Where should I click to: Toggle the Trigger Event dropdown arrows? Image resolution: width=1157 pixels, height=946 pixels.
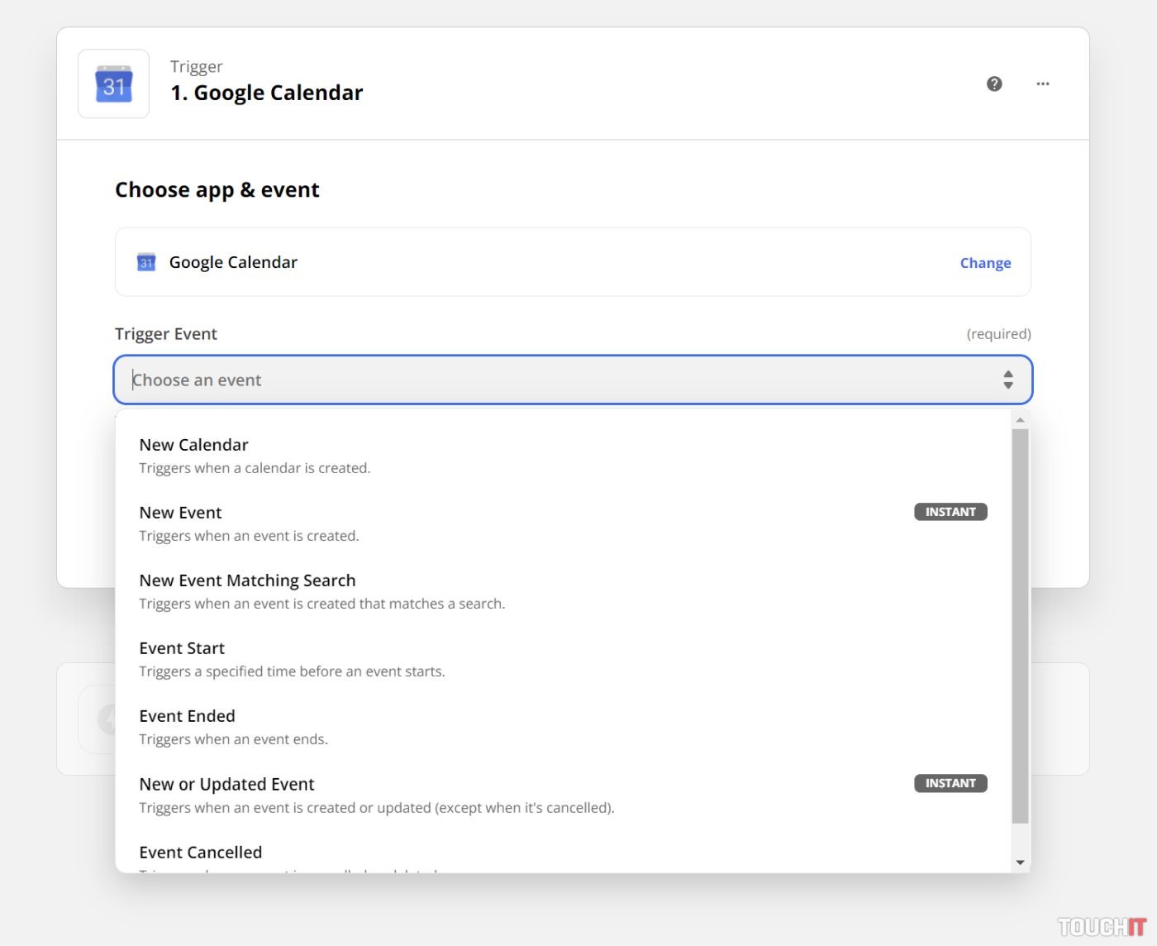click(1008, 380)
